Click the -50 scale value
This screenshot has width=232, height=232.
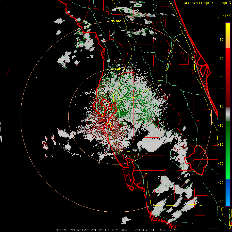220,164
